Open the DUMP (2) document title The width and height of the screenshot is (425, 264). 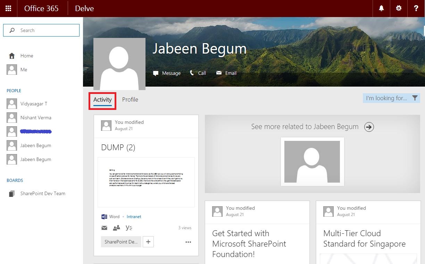coord(118,147)
